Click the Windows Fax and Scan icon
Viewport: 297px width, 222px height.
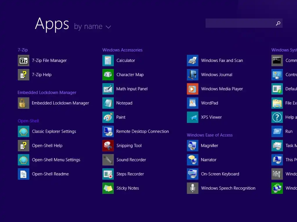point(193,60)
